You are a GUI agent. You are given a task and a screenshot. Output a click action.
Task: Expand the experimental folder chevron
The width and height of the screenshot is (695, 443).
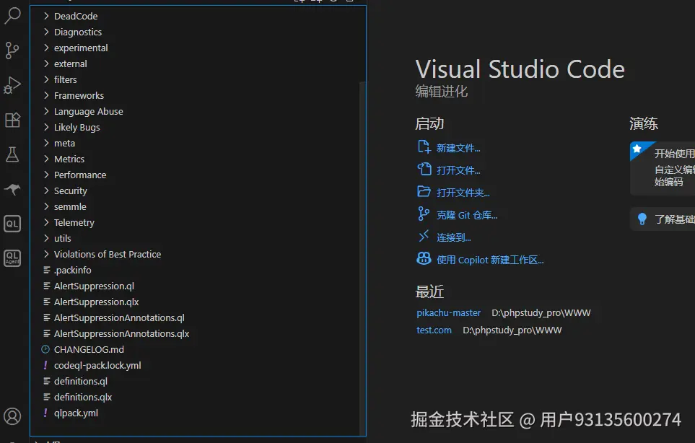click(46, 48)
